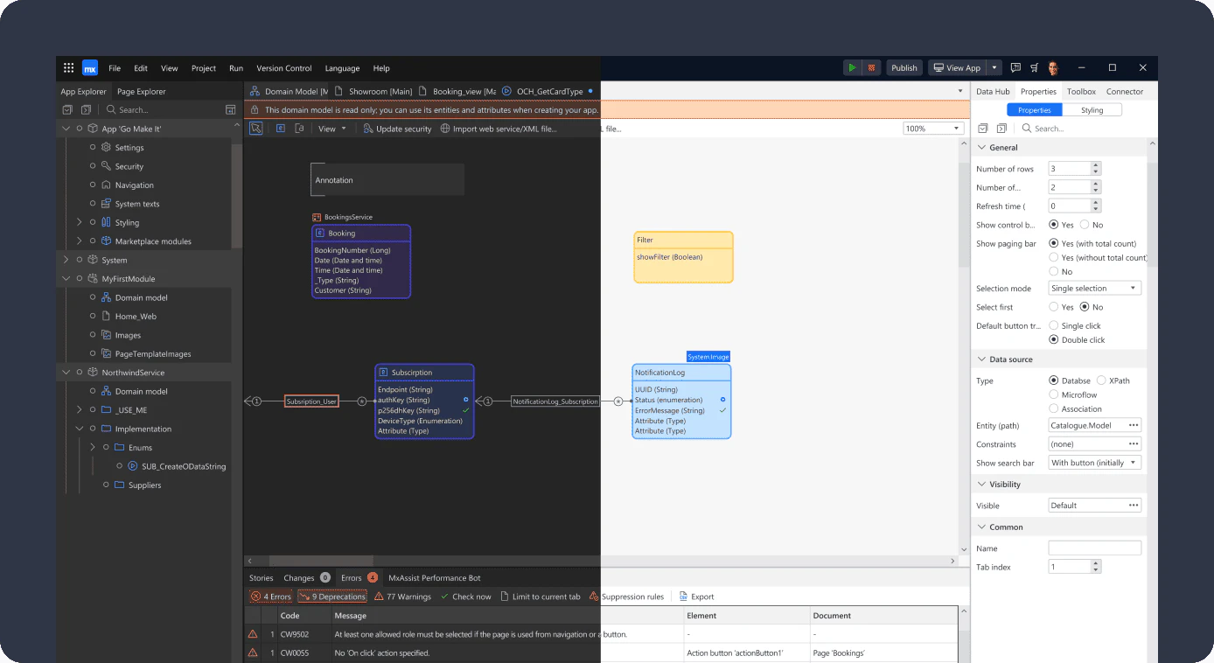Viewport: 1214px width, 663px height.
Task: Open the new document icon in App Explorer
Action: pos(67,109)
